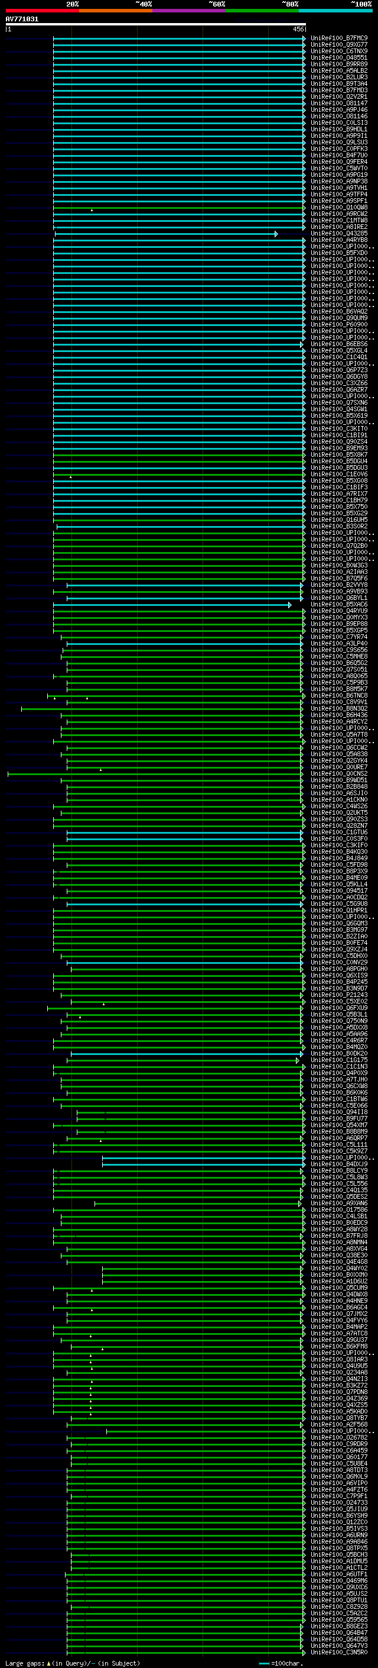
Task: Click the query name AV771031
Action: point(22,19)
